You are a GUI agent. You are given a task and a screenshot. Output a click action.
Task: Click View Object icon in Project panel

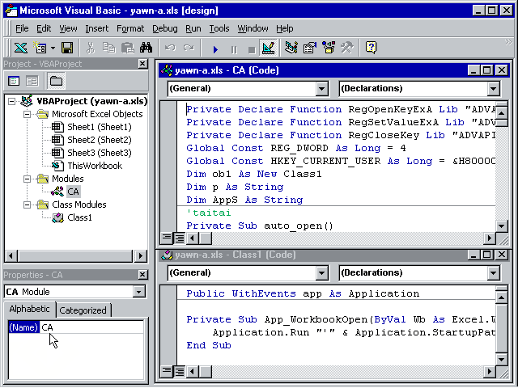[32, 81]
